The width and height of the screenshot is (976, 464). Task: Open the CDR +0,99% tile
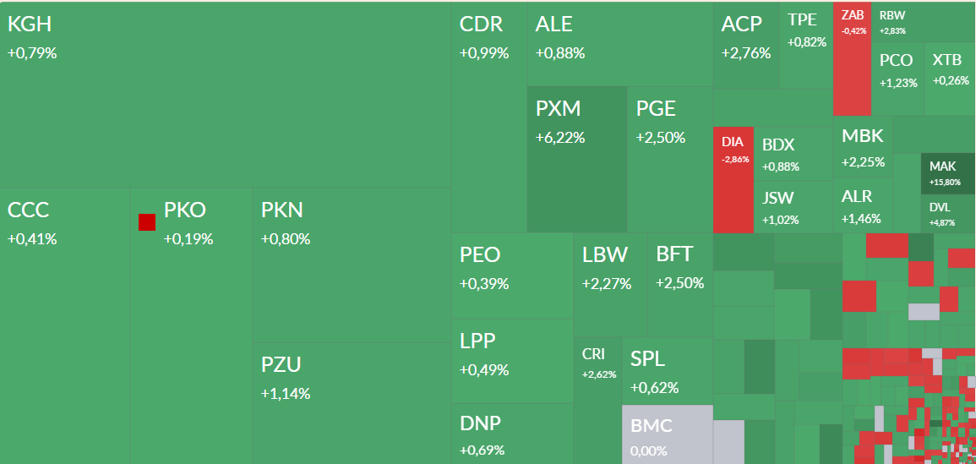point(489,117)
